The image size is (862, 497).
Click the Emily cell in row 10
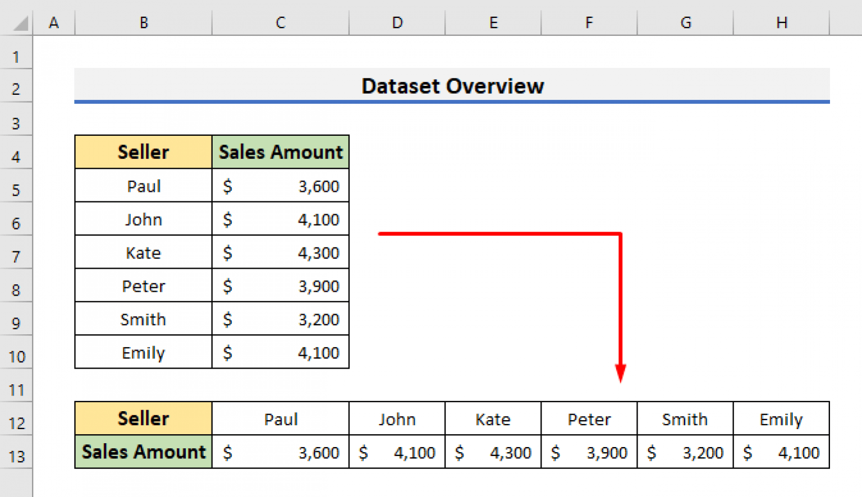(143, 352)
